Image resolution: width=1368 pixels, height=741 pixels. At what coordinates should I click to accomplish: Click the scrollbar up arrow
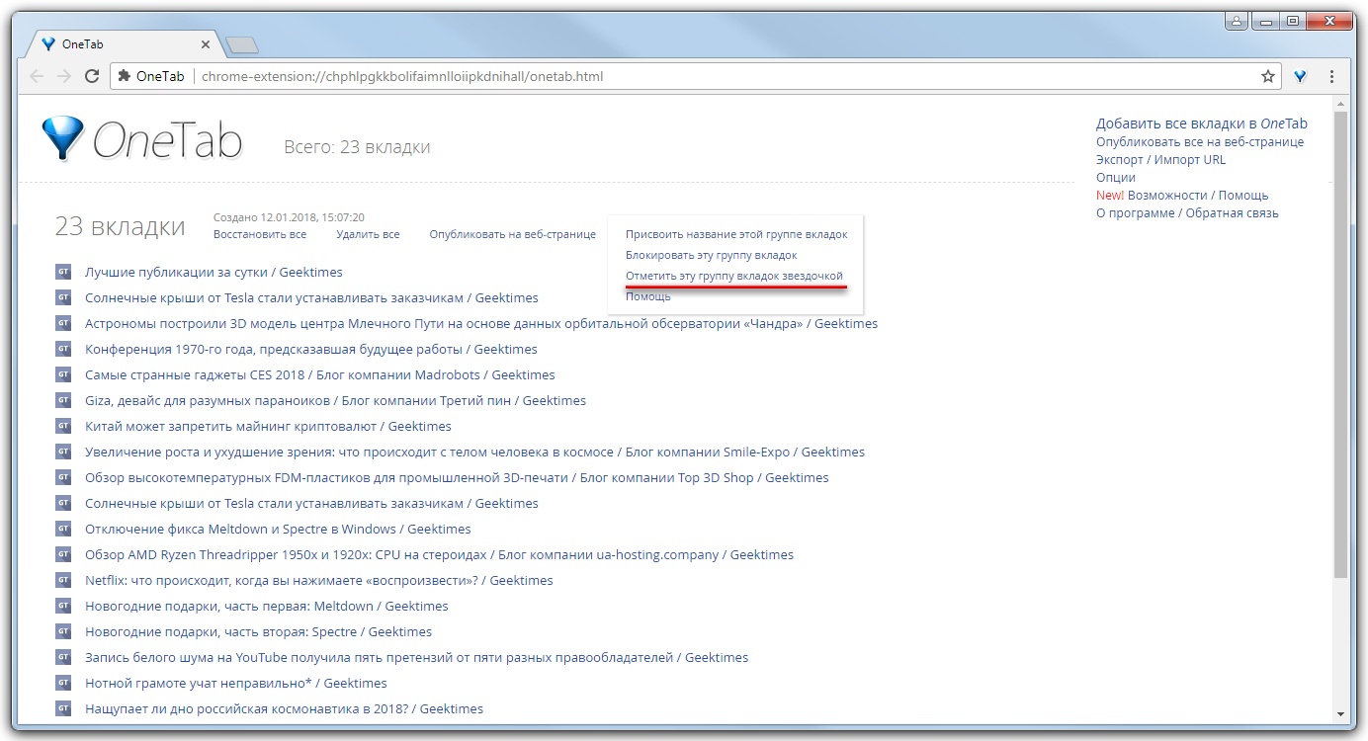[1340, 103]
